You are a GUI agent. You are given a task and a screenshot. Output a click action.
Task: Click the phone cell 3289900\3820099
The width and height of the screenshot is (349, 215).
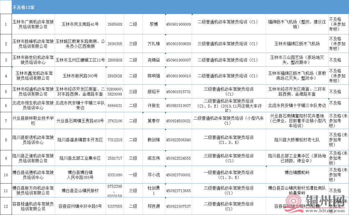(x=115, y=92)
